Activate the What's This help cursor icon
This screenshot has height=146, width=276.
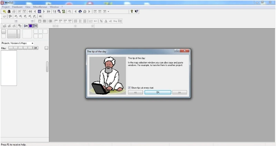click(136, 11)
